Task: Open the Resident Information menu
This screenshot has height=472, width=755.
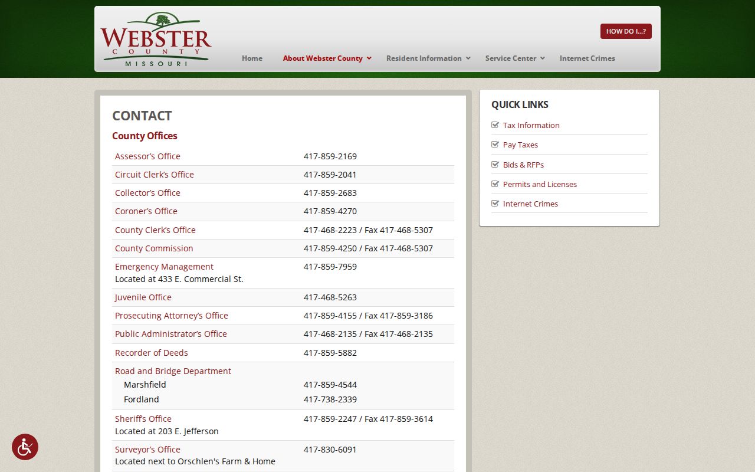Action: pyautogui.click(x=424, y=58)
